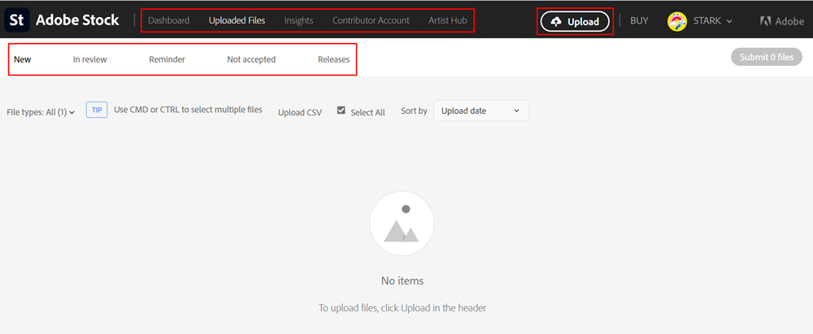Click 'Use CMD or CTRL' tip text
Screen dimensions: 813x334
point(189,110)
